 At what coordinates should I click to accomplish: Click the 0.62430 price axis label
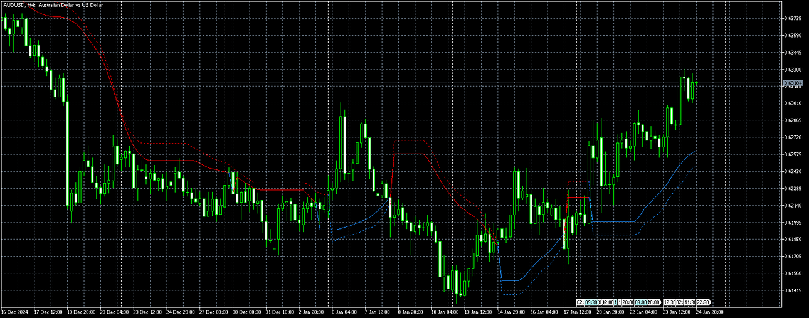tap(793, 171)
